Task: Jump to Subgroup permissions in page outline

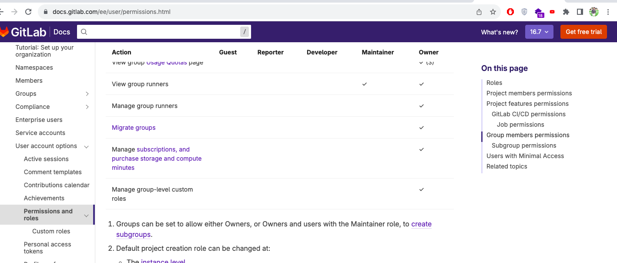Action: click(524, 145)
